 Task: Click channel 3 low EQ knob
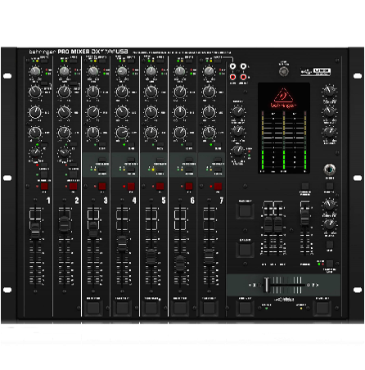click(x=93, y=133)
